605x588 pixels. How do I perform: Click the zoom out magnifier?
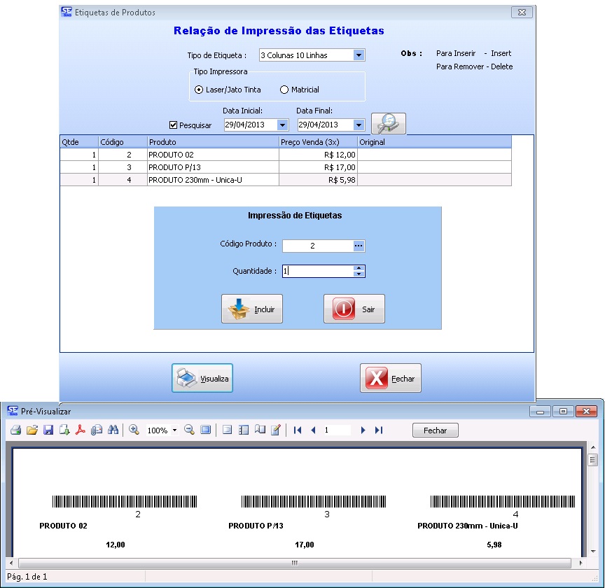(189, 430)
